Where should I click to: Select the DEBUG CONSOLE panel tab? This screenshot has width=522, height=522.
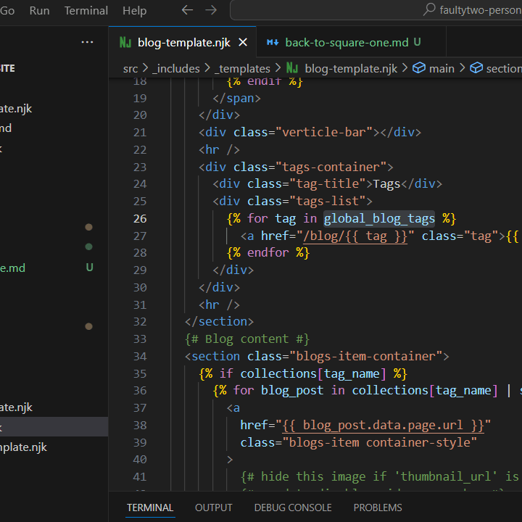(x=293, y=507)
